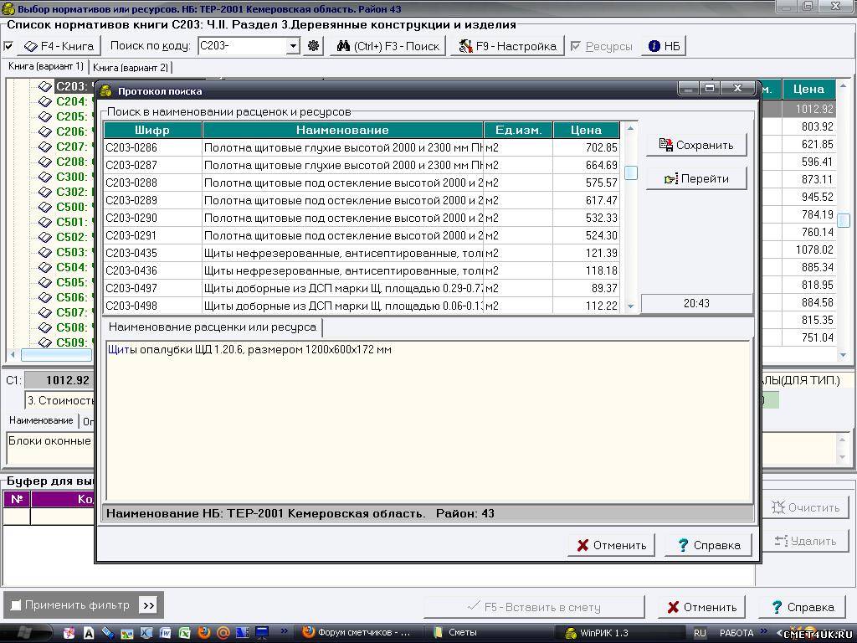This screenshot has height=643, width=857.
Task: Select the book icon of node C302
Action: pyautogui.click(x=45, y=192)
